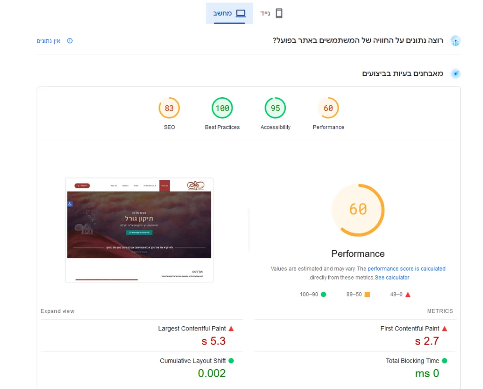Viewport: 483px width, 389px height.
Task: Switch to the מחשב desktop tab
Action: [229, 13]
